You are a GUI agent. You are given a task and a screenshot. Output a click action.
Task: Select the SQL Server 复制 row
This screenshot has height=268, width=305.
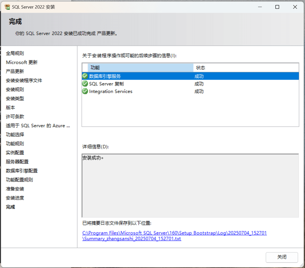[x=191, y=84]
